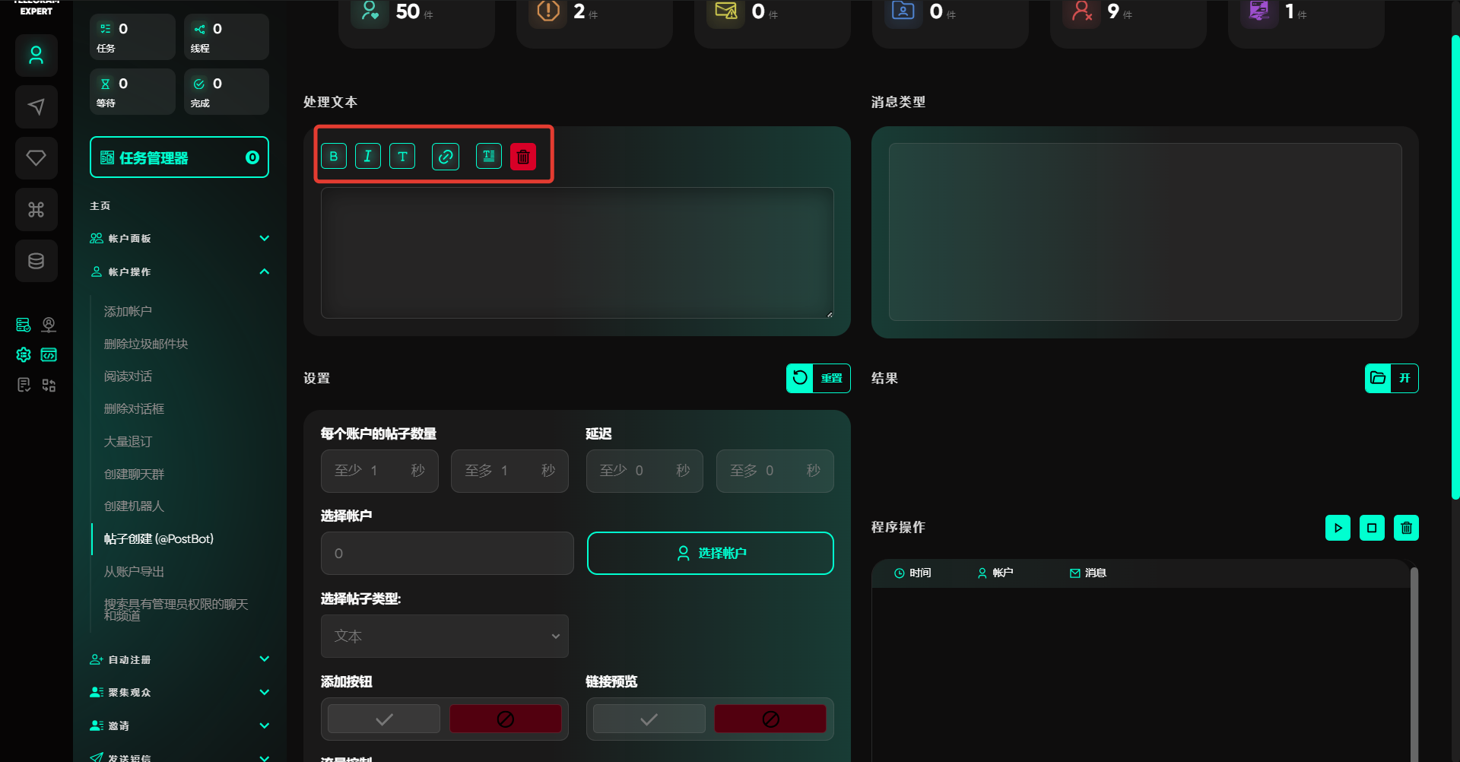Click the 选择帐户 button
Image resolution: width=1460 pixels, height=762 pixels.
coord(710,553)
